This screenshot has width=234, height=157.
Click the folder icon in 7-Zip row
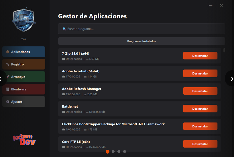tap(64, 59)
